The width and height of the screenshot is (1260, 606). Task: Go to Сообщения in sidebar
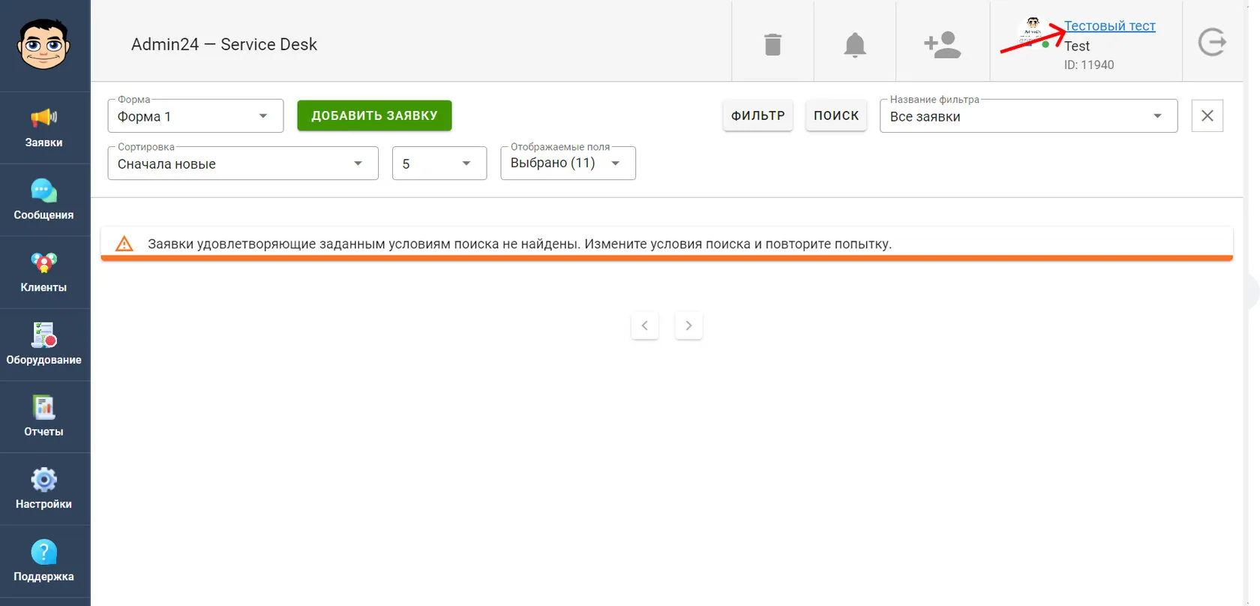[44, 200]
